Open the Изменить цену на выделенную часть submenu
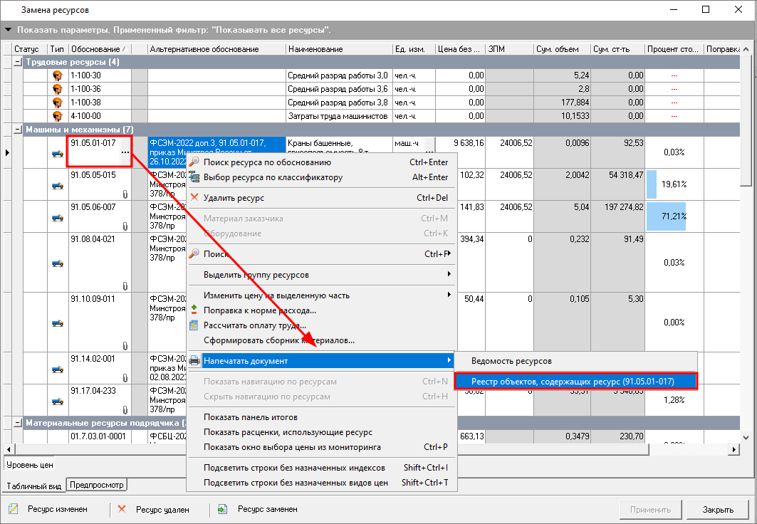Screen dimensions: 757x524 pyautogui.click(x=322, y=295)
